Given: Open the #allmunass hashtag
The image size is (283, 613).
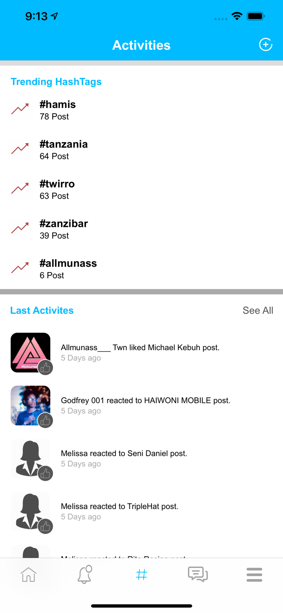Looking at the screenshot, I should click(68, 263).
